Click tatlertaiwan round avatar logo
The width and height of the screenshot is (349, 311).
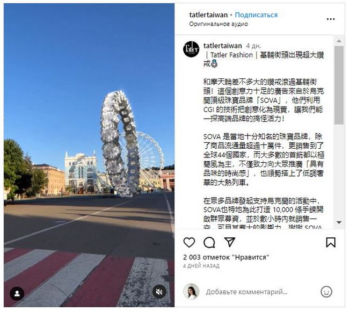tap(191, 49)
